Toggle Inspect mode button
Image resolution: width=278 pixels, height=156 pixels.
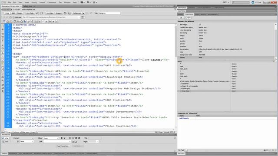(59, 13)
